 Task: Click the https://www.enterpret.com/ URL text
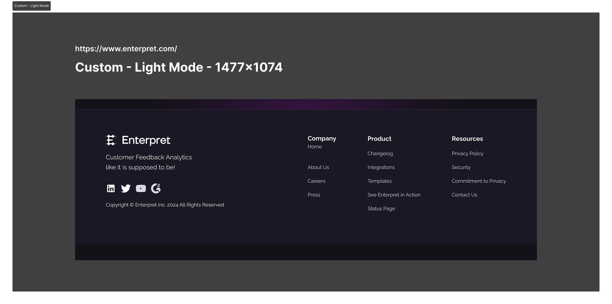click(x=126, y=49)
